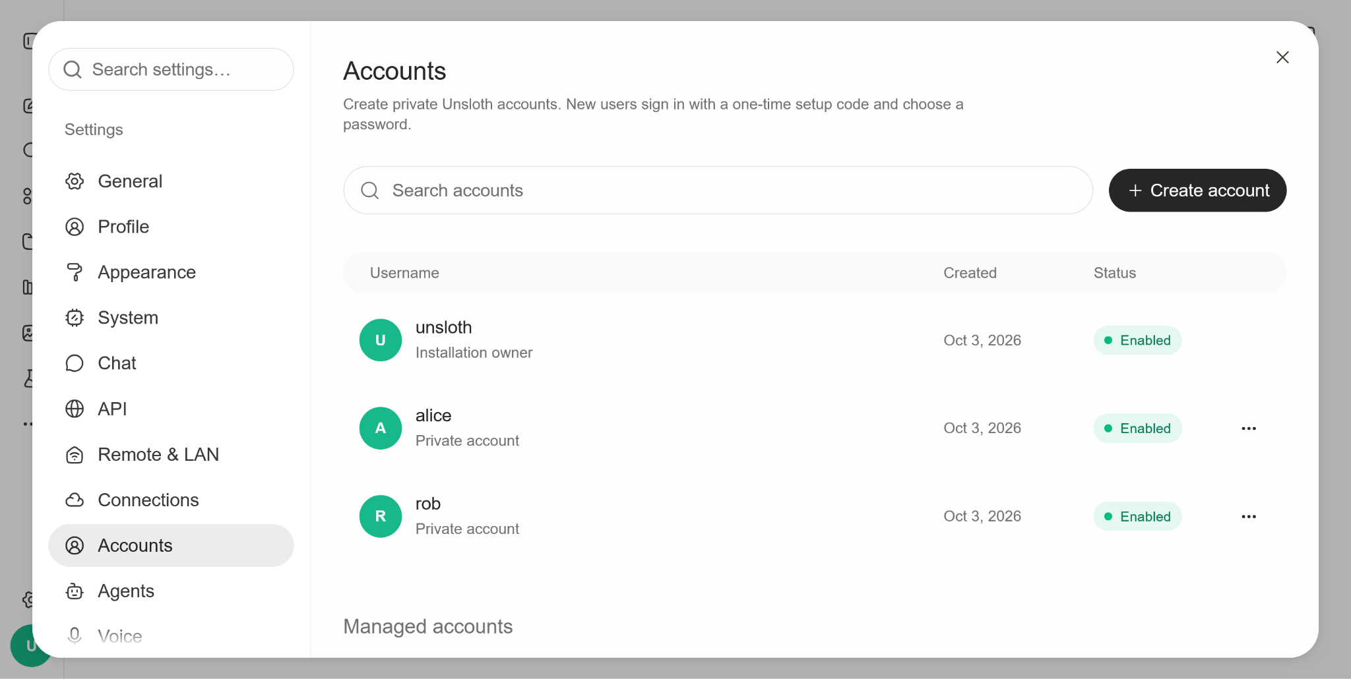Open the more options menu for alice

pyautogui.click(x=1249, y=428)
